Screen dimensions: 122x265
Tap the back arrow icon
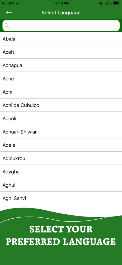9,12
